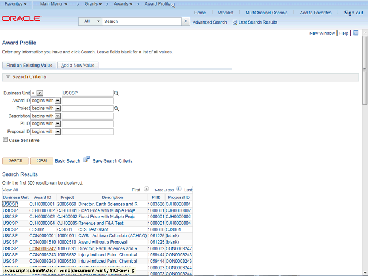Open New Window link
Screen dimensions: 368x276
tap(322, 33)
